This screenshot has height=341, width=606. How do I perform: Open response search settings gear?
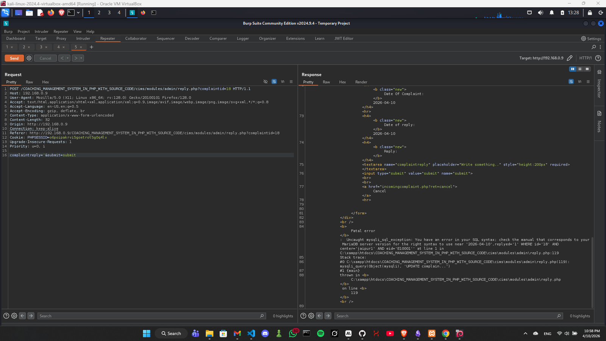(x=311, y=316)
